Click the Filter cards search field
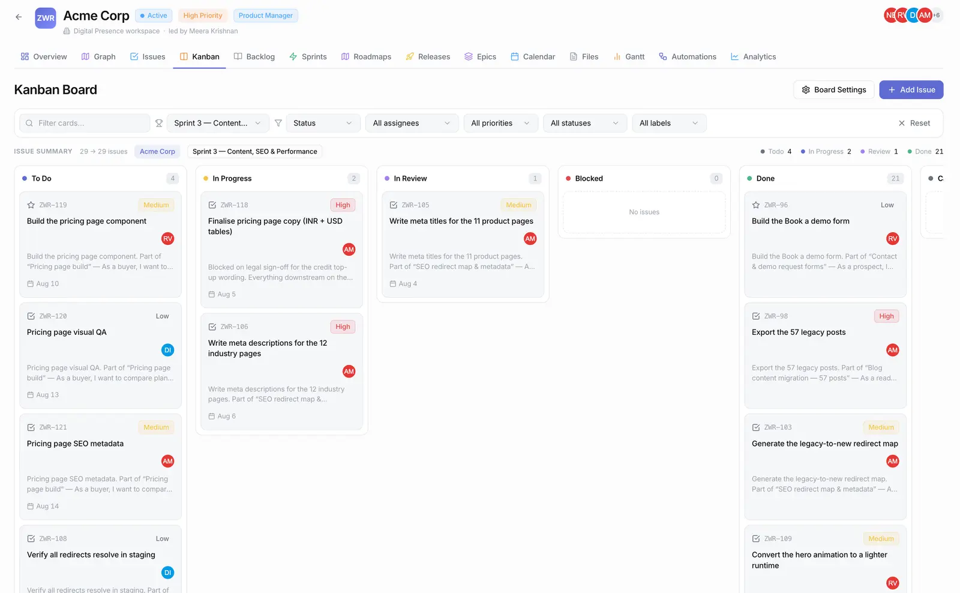 [x=85, y=123]
